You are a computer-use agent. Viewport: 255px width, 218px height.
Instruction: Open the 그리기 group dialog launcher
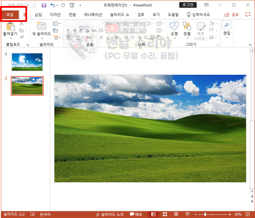click(x=218, y=45)
